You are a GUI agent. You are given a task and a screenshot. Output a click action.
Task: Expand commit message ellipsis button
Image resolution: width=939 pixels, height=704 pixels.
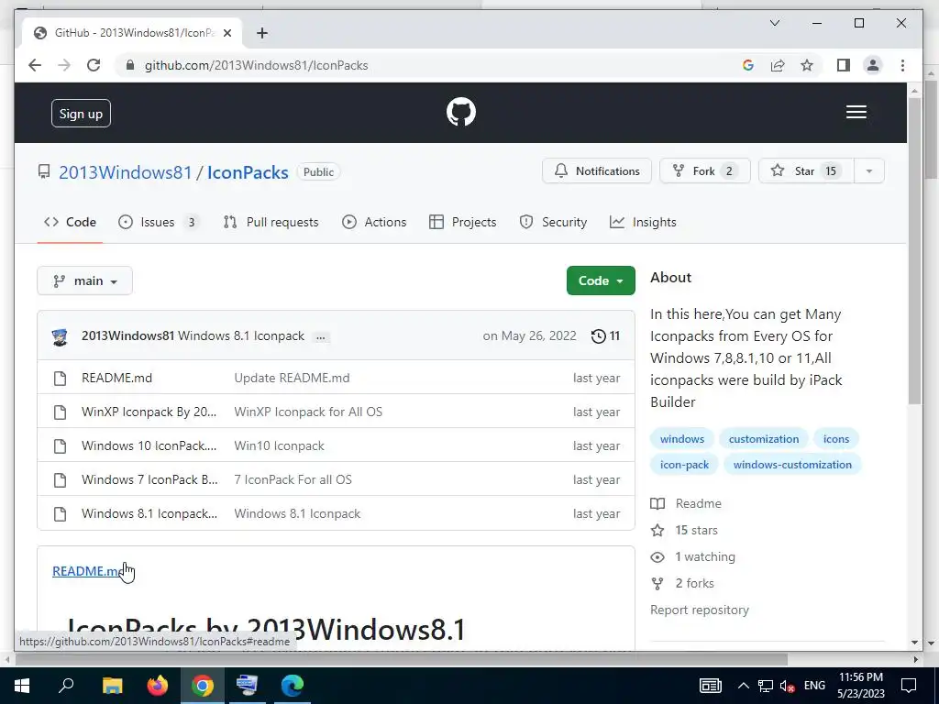point(320,337)
